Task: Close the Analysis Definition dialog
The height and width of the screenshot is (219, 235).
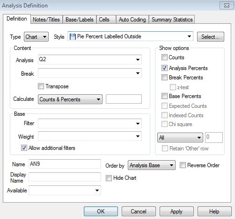Action: (x=227, y=6)
